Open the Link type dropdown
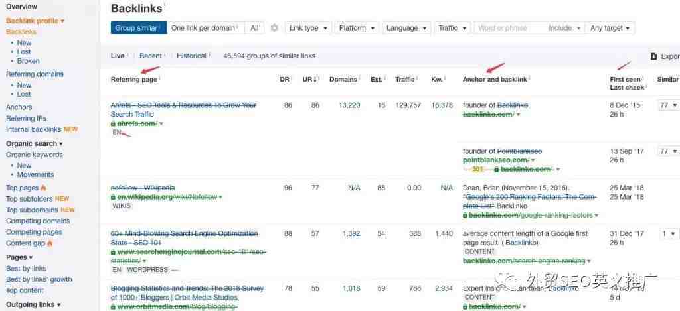This screenshot has height=311, width=680. click(x=308, y=28)
